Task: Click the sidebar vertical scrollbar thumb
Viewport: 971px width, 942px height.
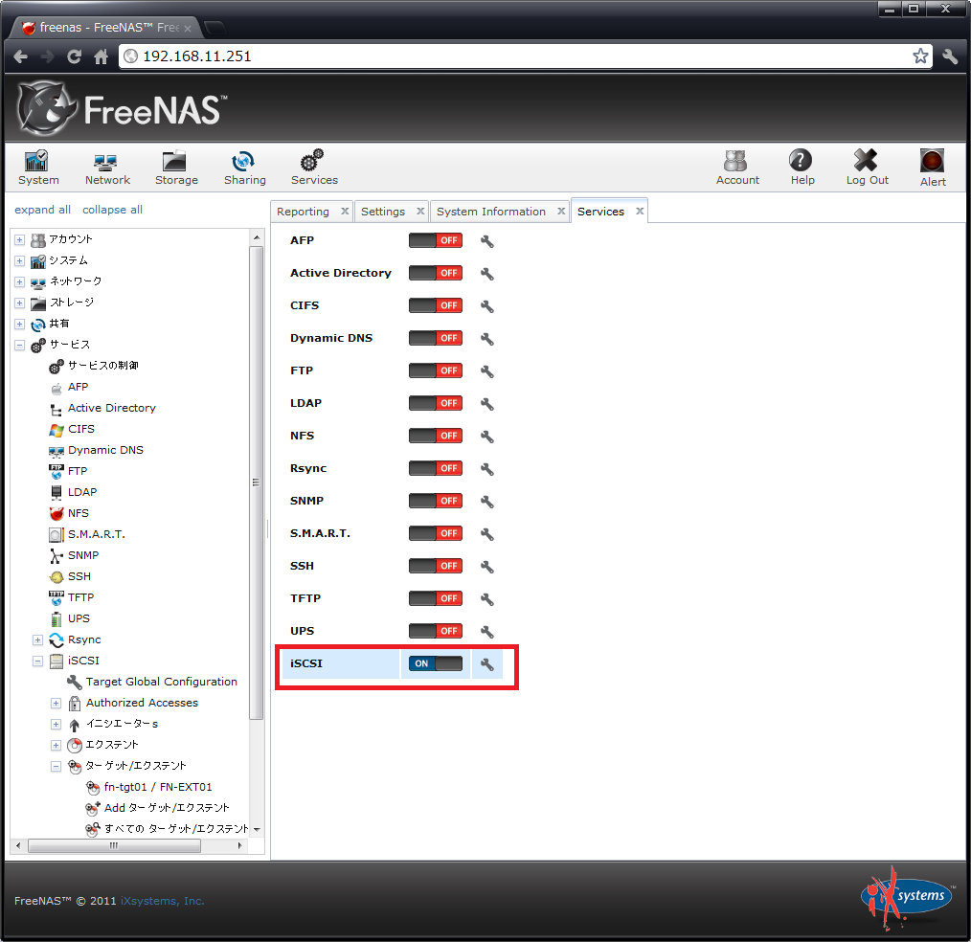Action: tap(257, 482)
